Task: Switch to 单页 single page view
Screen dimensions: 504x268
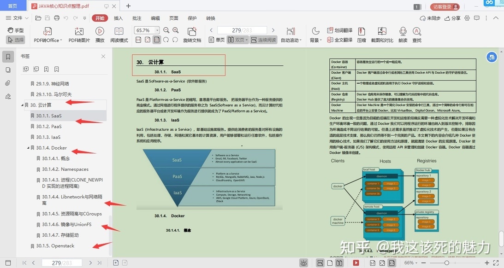Action: point(217,40)
